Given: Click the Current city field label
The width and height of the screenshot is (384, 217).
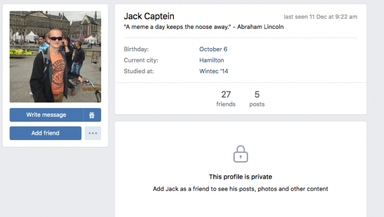Looking at the screenshot, I should coord(141,60).
